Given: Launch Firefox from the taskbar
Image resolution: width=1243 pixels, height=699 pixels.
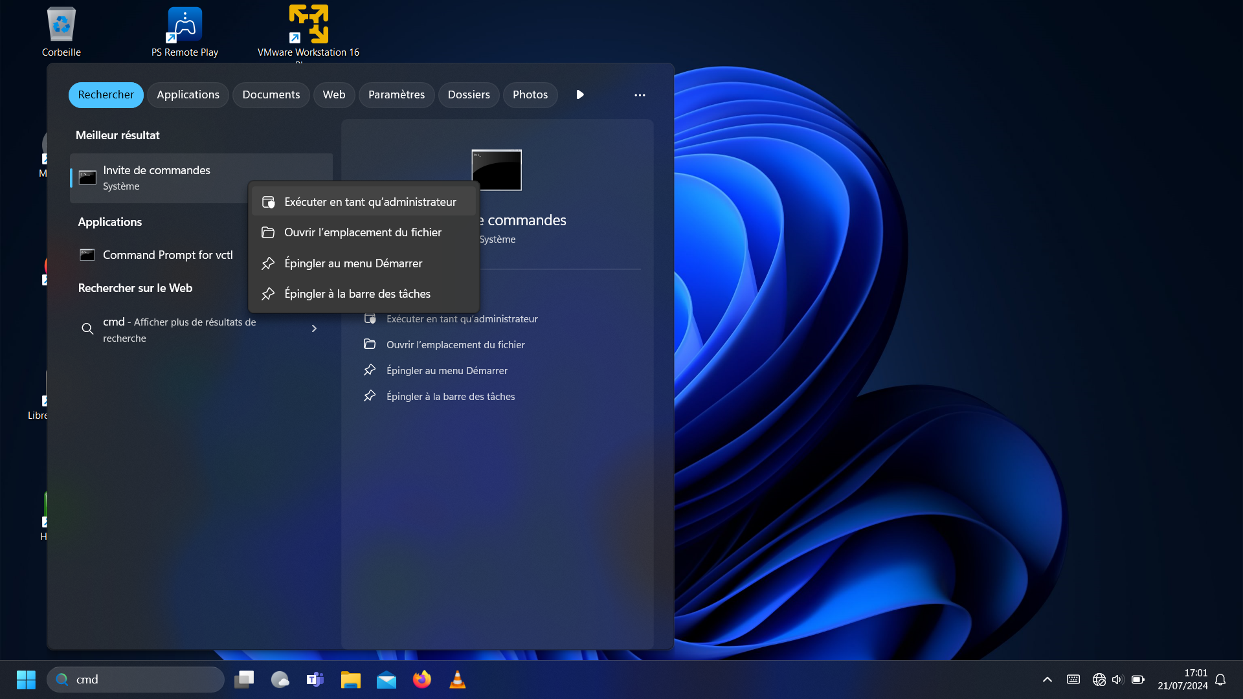Looking at the screenshot, I should click(x=422, y=680).
